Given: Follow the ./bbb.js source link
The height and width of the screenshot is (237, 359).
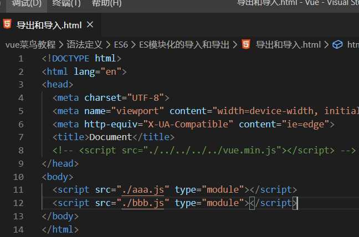Looking at the screenshot, I should [x=143, y=203].
